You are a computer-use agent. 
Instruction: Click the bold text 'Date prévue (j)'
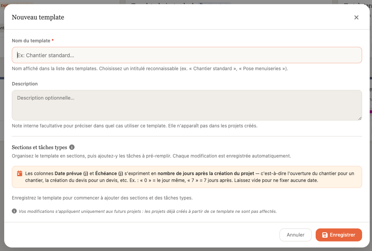[72, 174]
